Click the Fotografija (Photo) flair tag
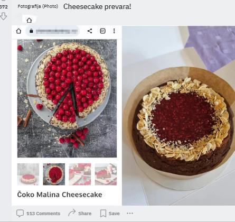The height and width of the screenshot is (222, 235). tap(38, 6)
